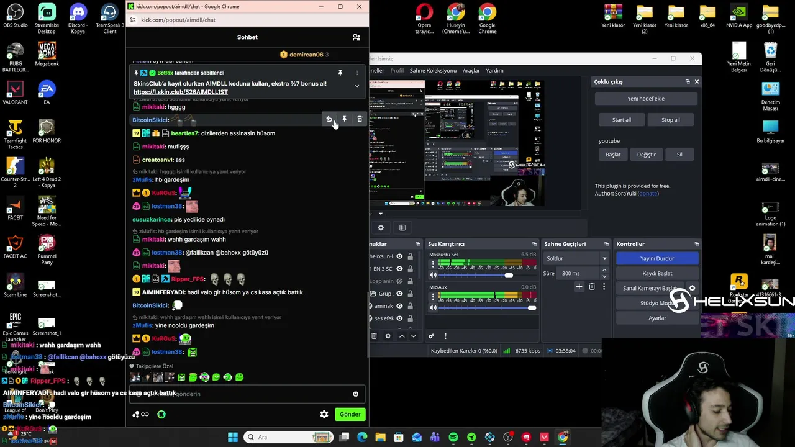Click the green Gönder button

[350, 414]
